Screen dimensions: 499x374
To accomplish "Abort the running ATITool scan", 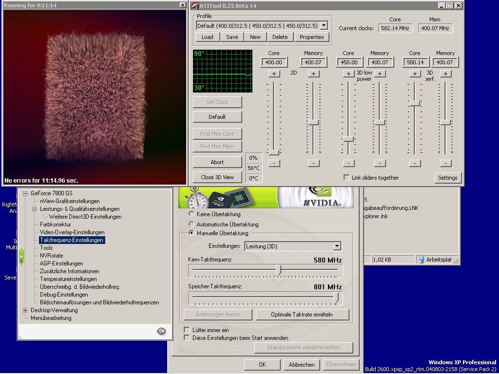I will coord(217,162).
